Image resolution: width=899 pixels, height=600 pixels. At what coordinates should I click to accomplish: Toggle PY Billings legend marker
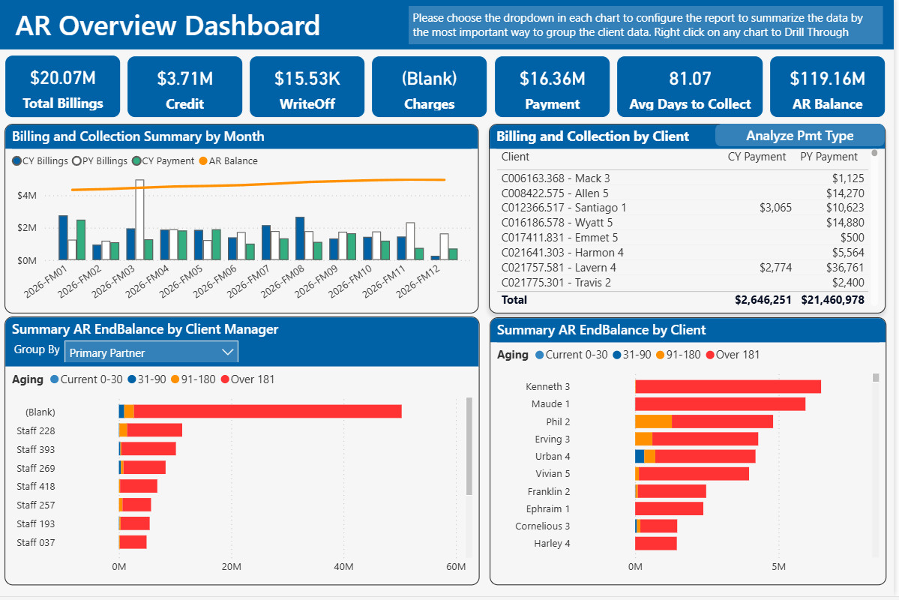pyautogui.click(x=76, y=161)
